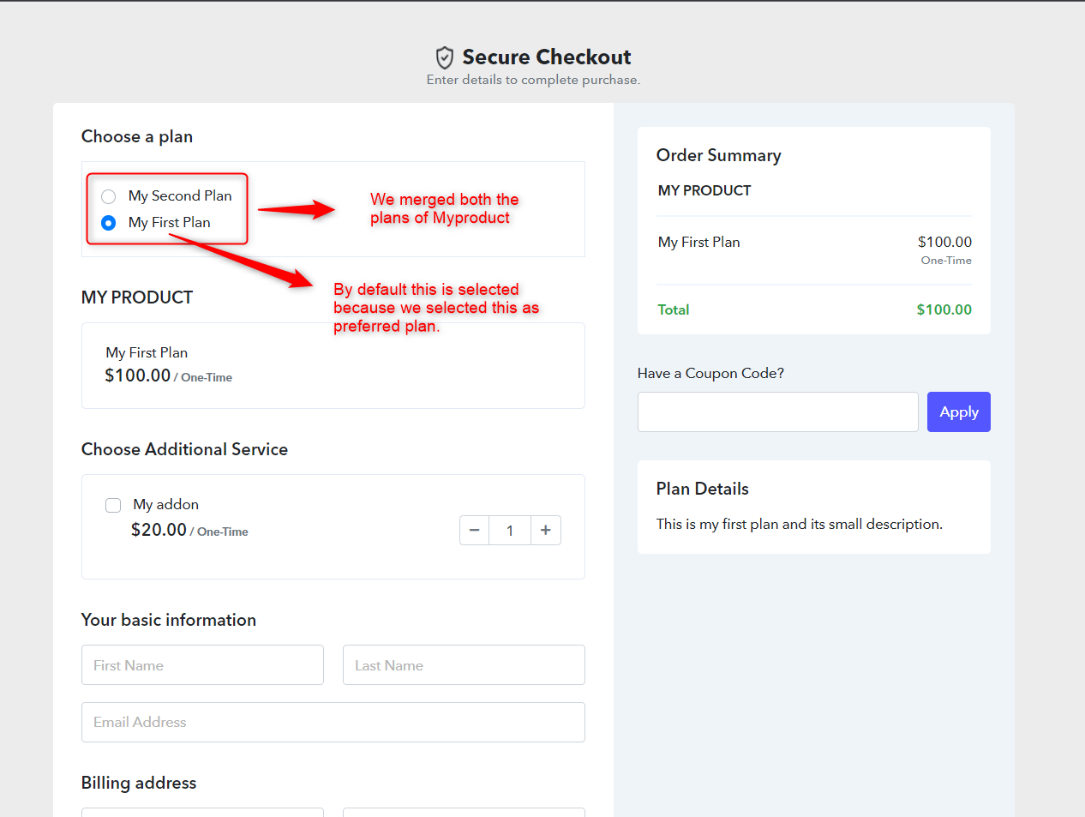Decrease addon quantity with minus icon
This screenshot has height=817, width=1085.
[475, 531]
